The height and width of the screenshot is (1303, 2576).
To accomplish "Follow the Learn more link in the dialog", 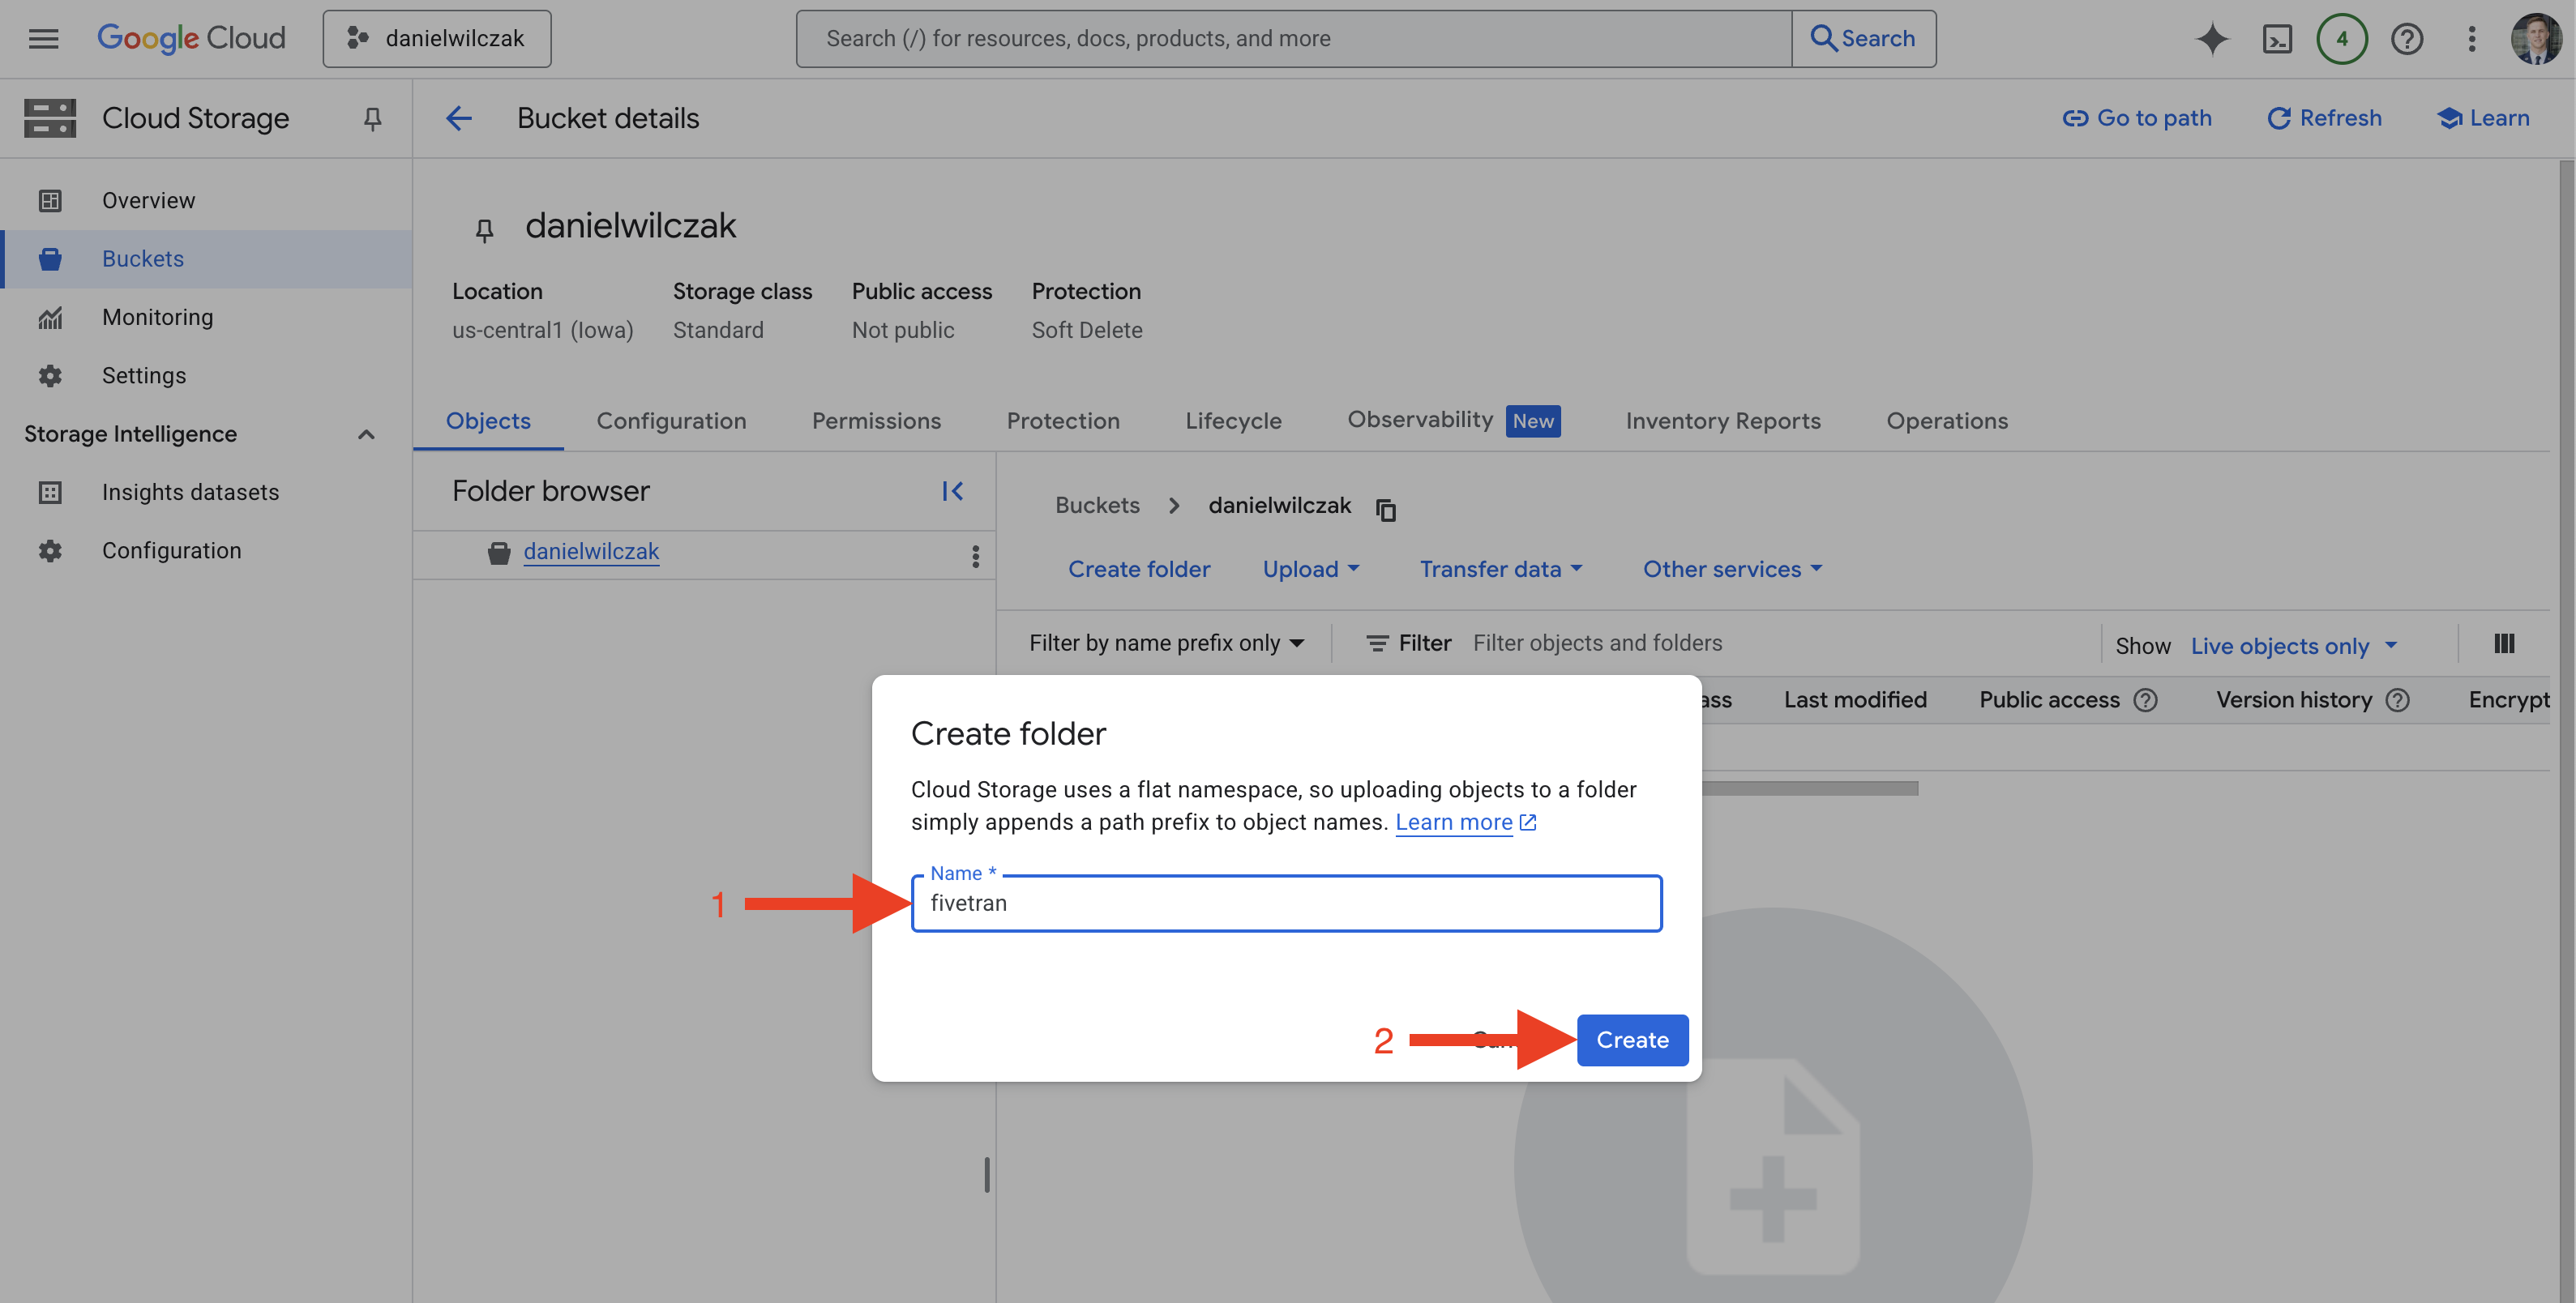I will click(x=1465, y=822).
